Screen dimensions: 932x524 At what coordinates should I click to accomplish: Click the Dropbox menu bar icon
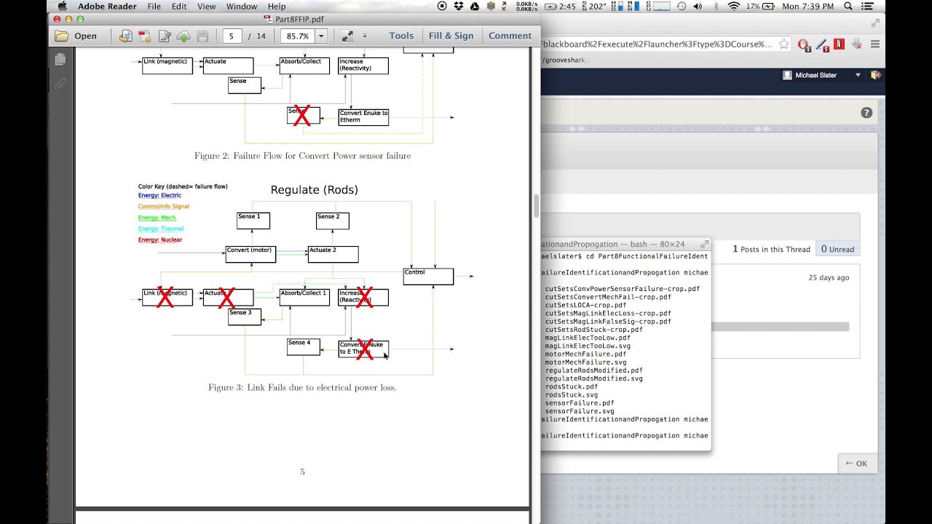coord(458,7)
